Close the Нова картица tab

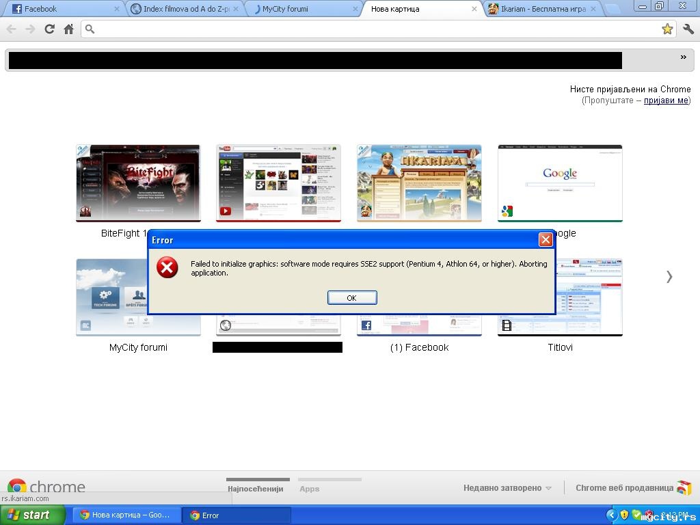tap(474, 9)
